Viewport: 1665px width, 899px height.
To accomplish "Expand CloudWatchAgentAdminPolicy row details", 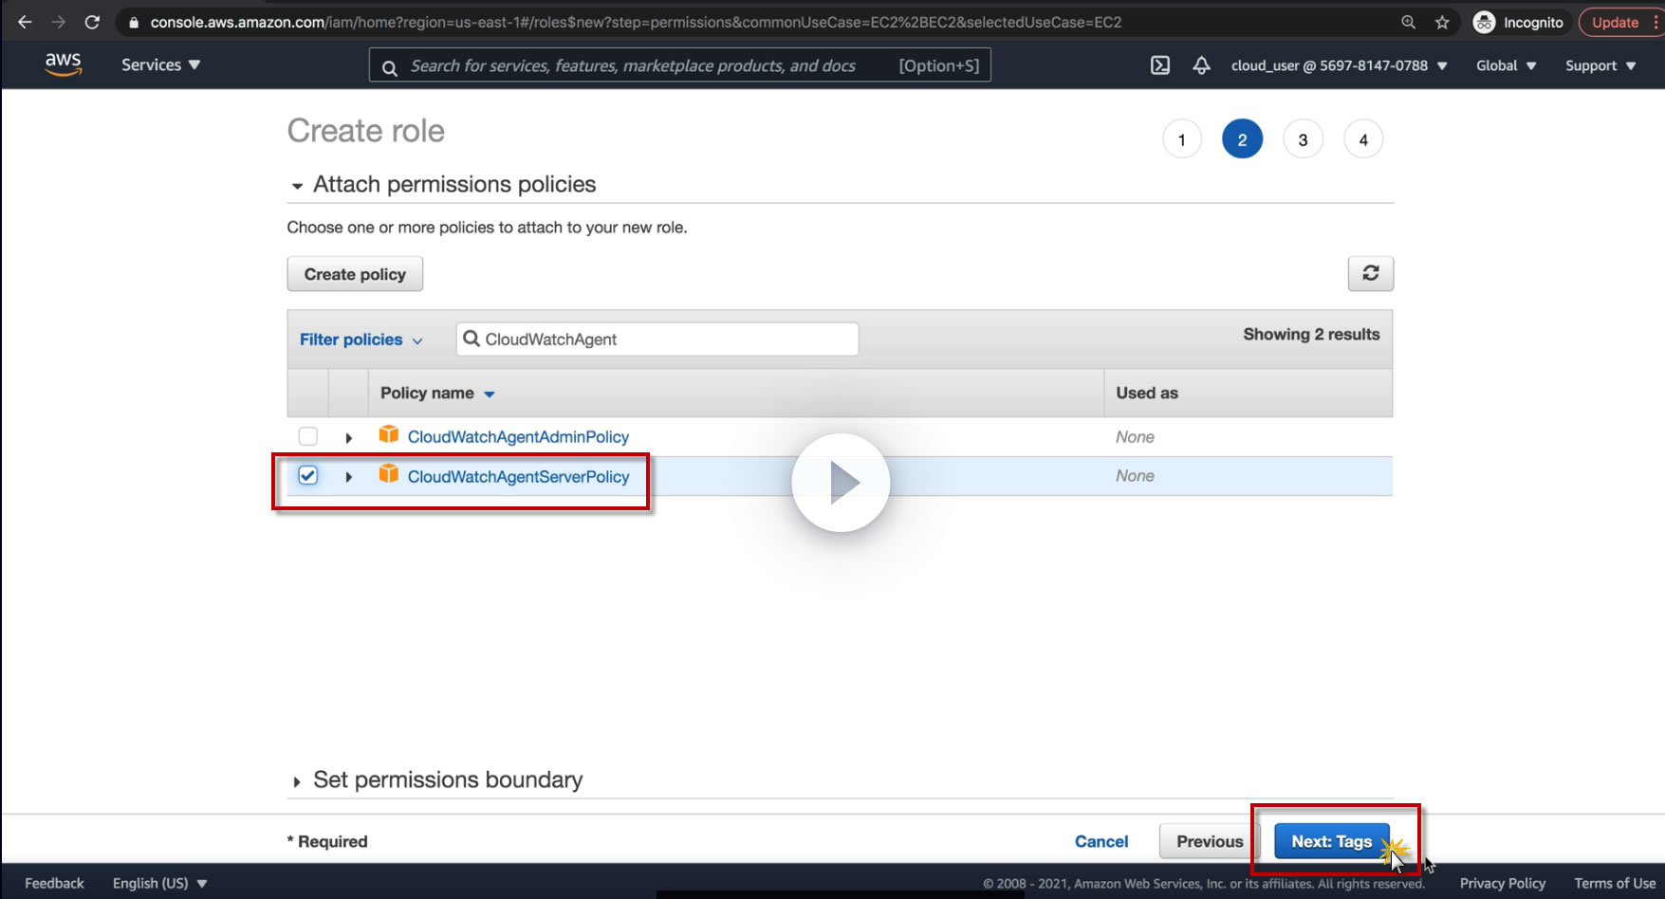I will [349, 437].
